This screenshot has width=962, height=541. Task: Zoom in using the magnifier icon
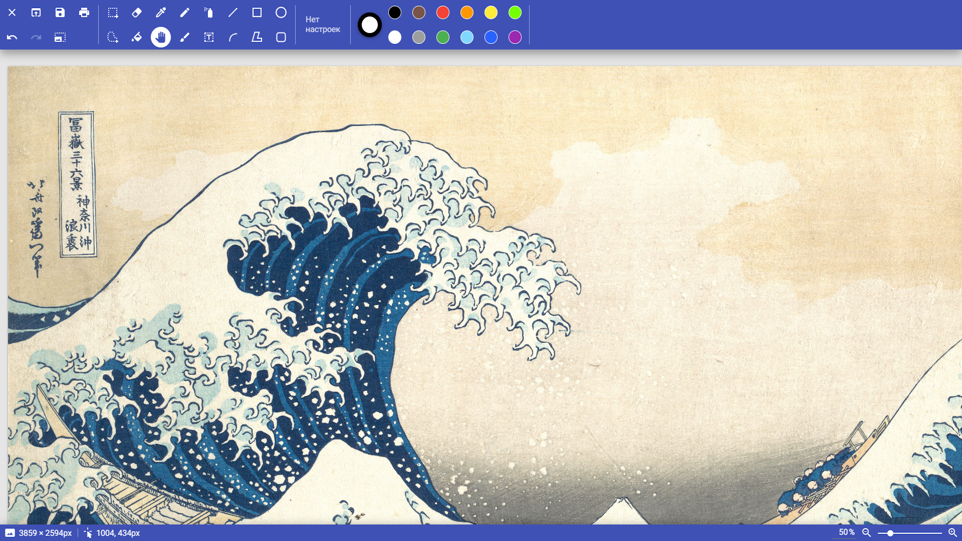(x=951, y=533)
